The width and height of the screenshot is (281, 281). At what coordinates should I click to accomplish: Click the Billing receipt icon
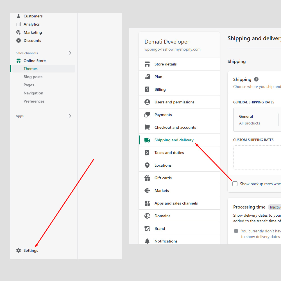147,89
